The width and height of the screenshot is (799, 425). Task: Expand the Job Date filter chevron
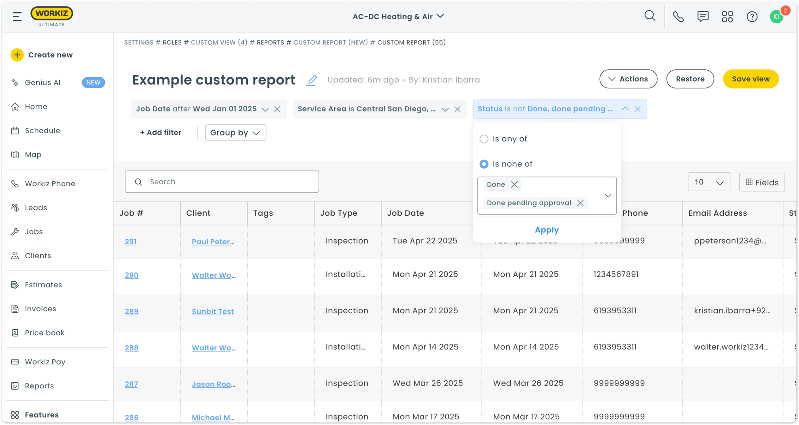265,109
